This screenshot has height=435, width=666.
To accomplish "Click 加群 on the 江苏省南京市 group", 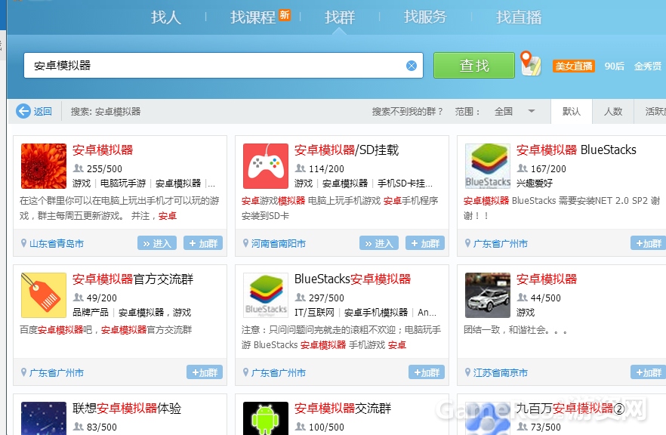I will 648,372.
